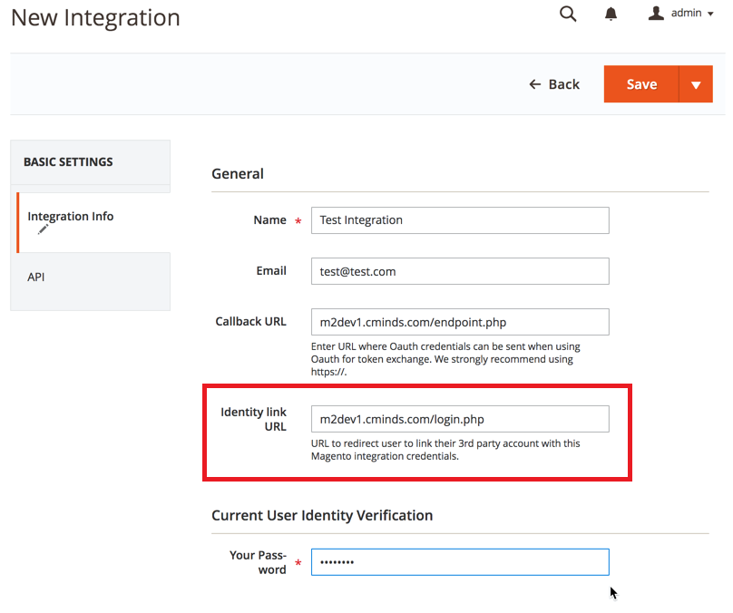
Task: Select the Callback URL text box
Action: (459, 322)
